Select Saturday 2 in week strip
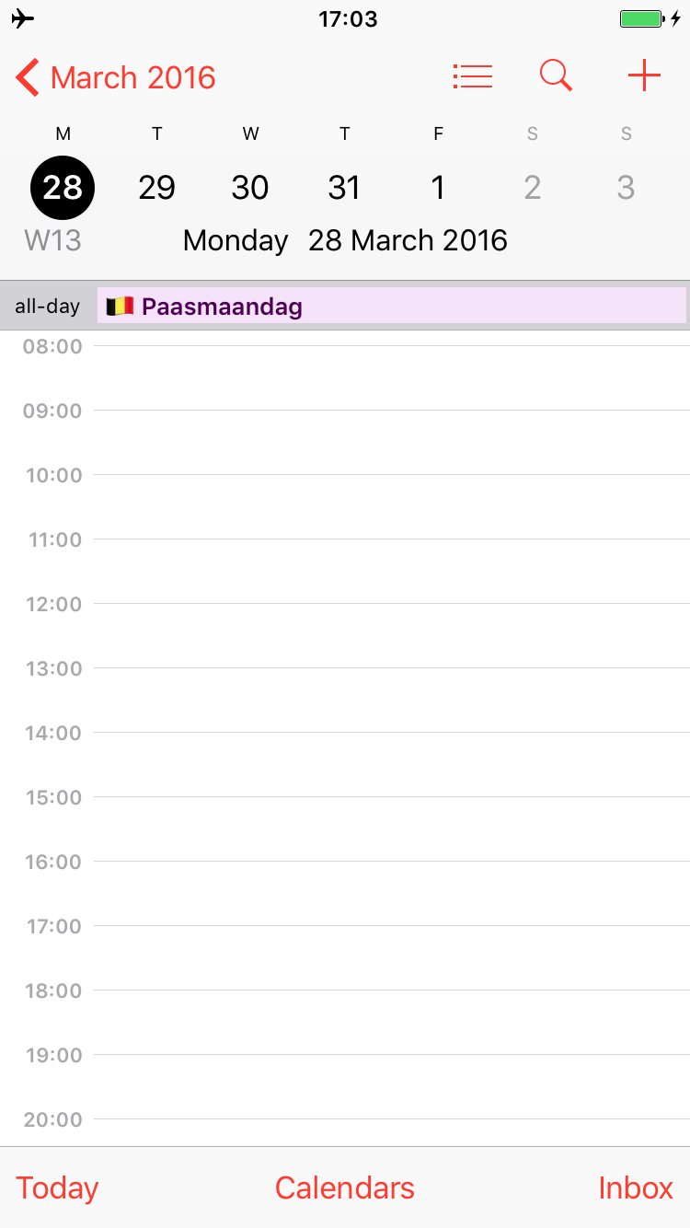690x1228 pixels. 532,188
